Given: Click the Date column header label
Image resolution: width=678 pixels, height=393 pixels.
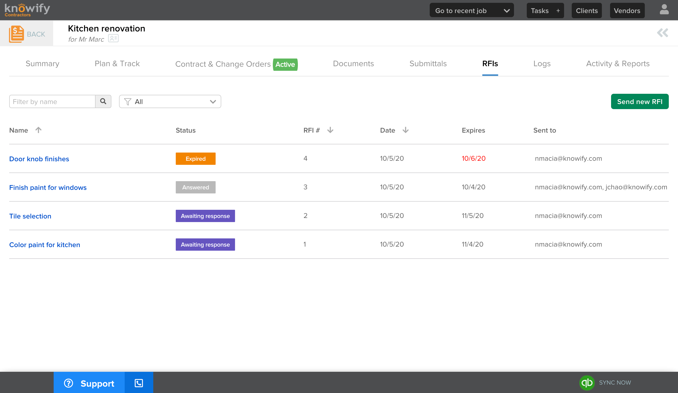Looking at the screenshot, I should tap(388, 130).
